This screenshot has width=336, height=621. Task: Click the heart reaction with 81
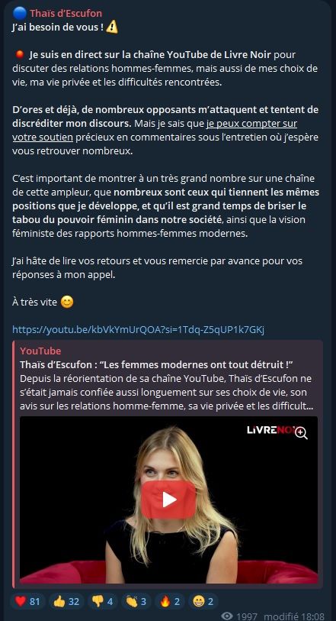tap(27, 602)
